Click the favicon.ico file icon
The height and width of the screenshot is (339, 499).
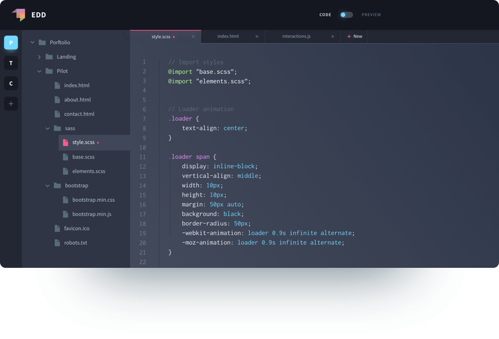(x=57, y=229)
